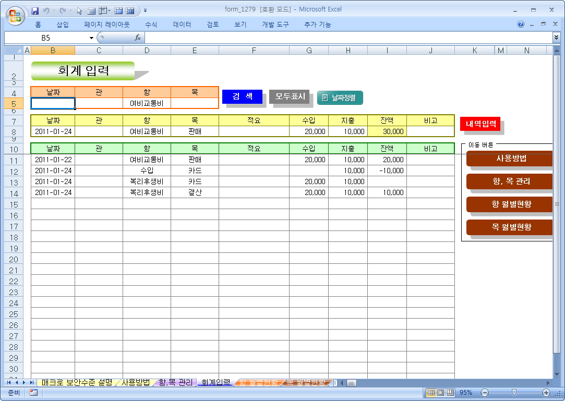Switch to the 사용방법 sheet tab

click(x=135, y=382)
